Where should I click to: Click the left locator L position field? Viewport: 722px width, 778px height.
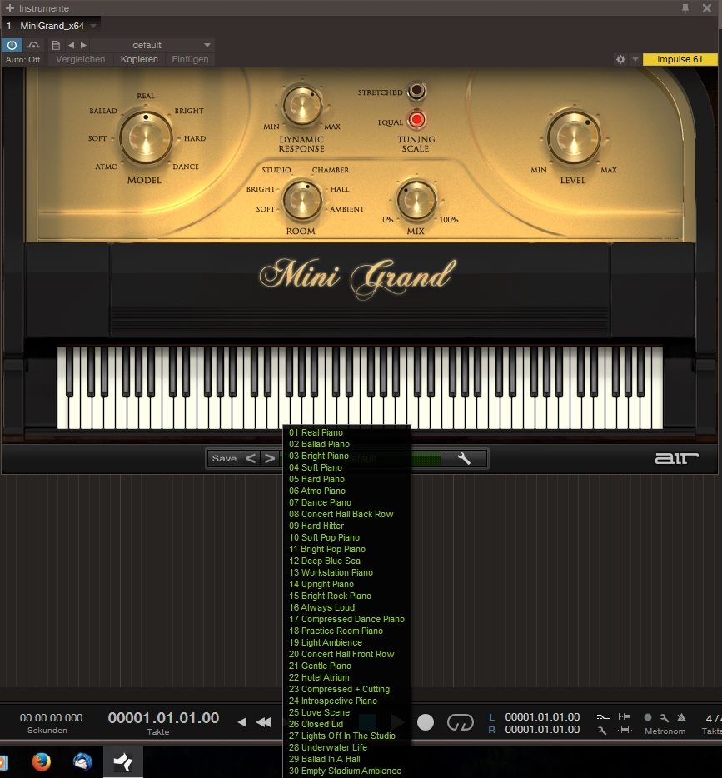(x=542, y=717)
